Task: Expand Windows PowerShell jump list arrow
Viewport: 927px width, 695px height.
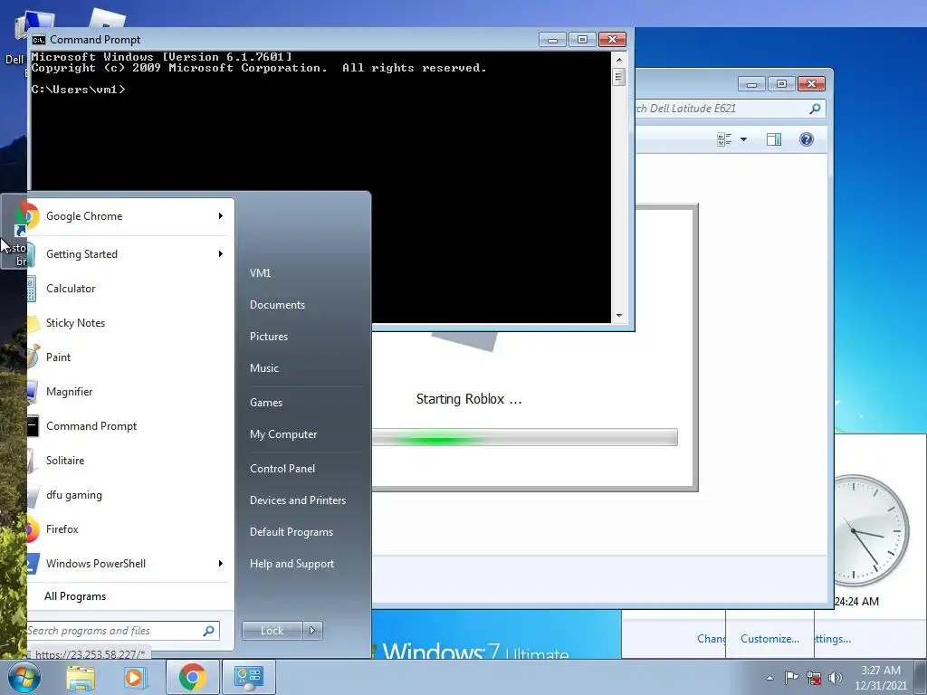Action: (x=221, y=563)
